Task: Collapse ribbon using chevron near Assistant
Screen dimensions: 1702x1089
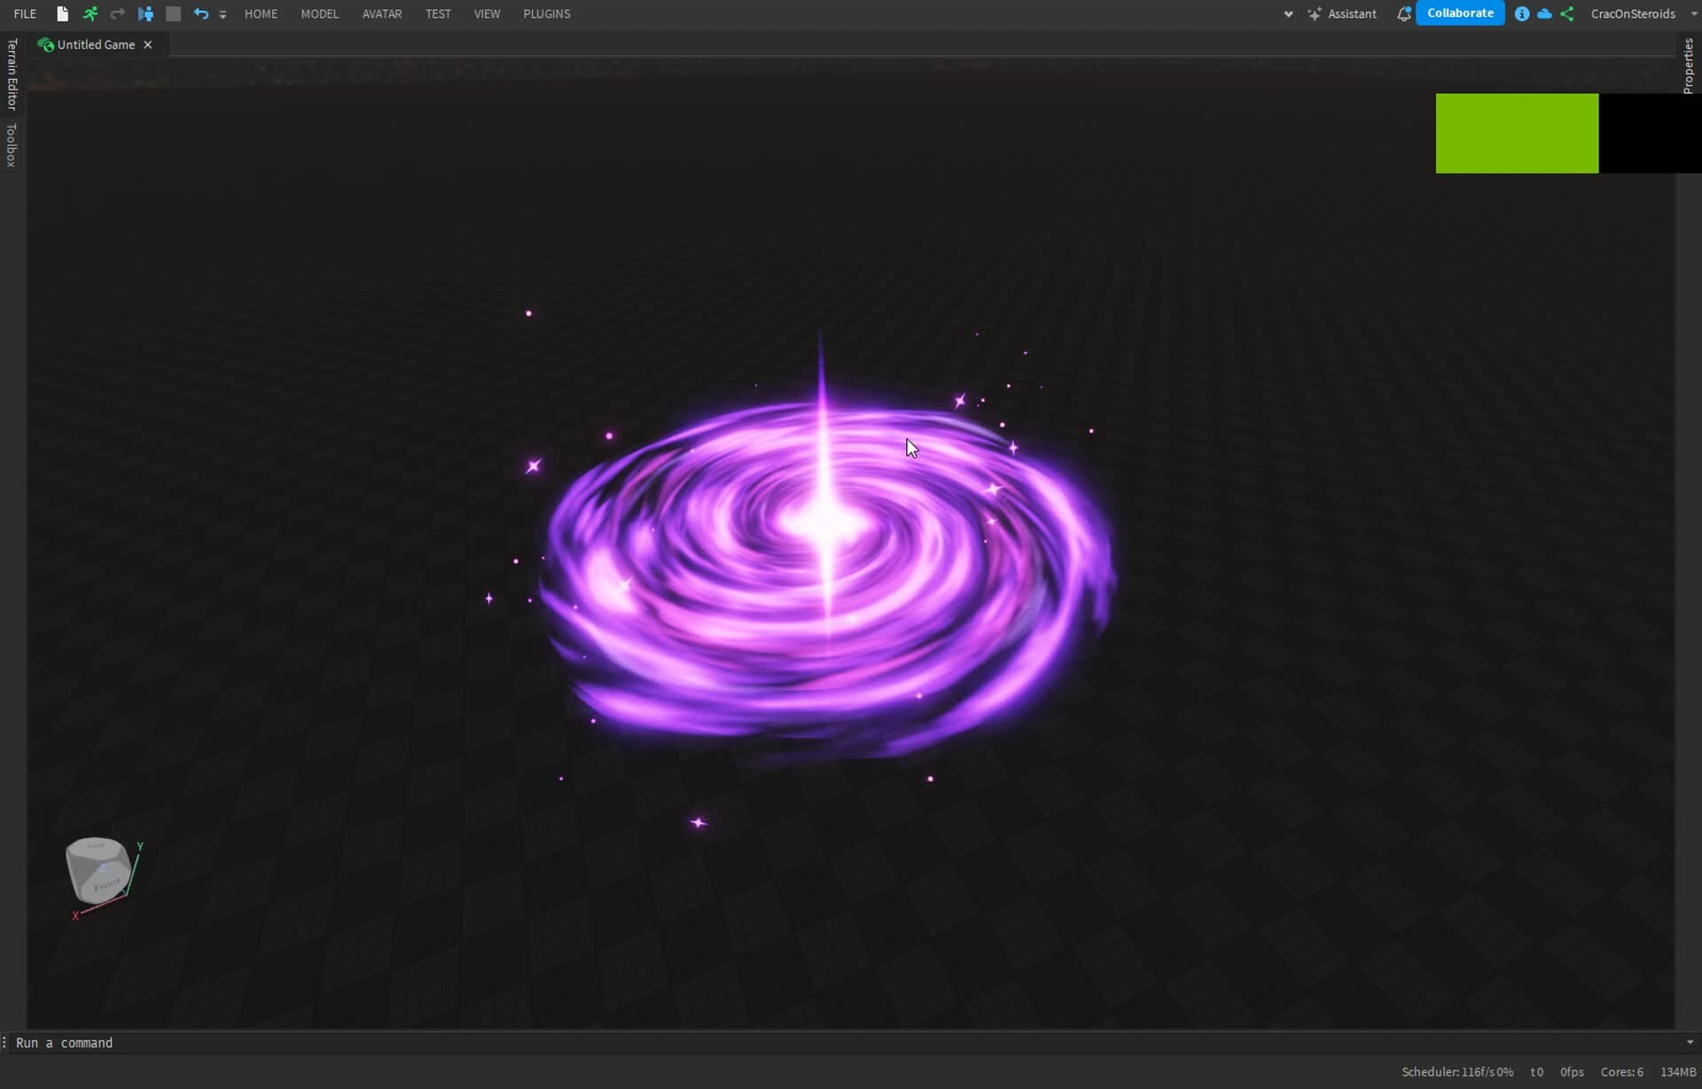Action: click(1288, 13)
